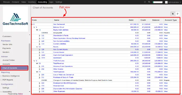The image size is (182, 95).
Task: Click the 'Regular' account type cell
Action: click(x=167, y=80)
